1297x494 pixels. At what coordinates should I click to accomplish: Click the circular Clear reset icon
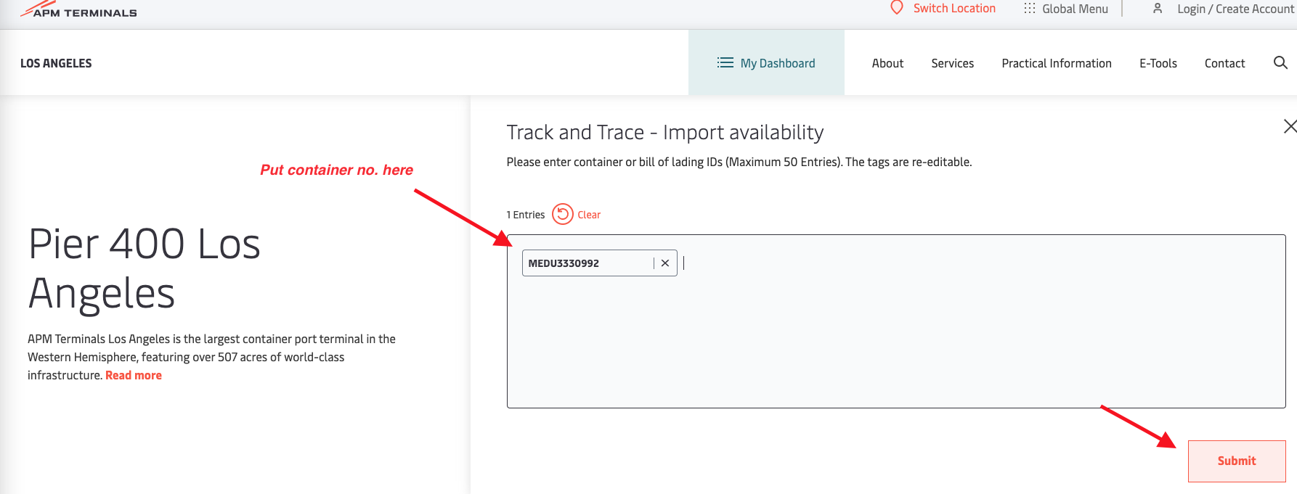point(563,215)
